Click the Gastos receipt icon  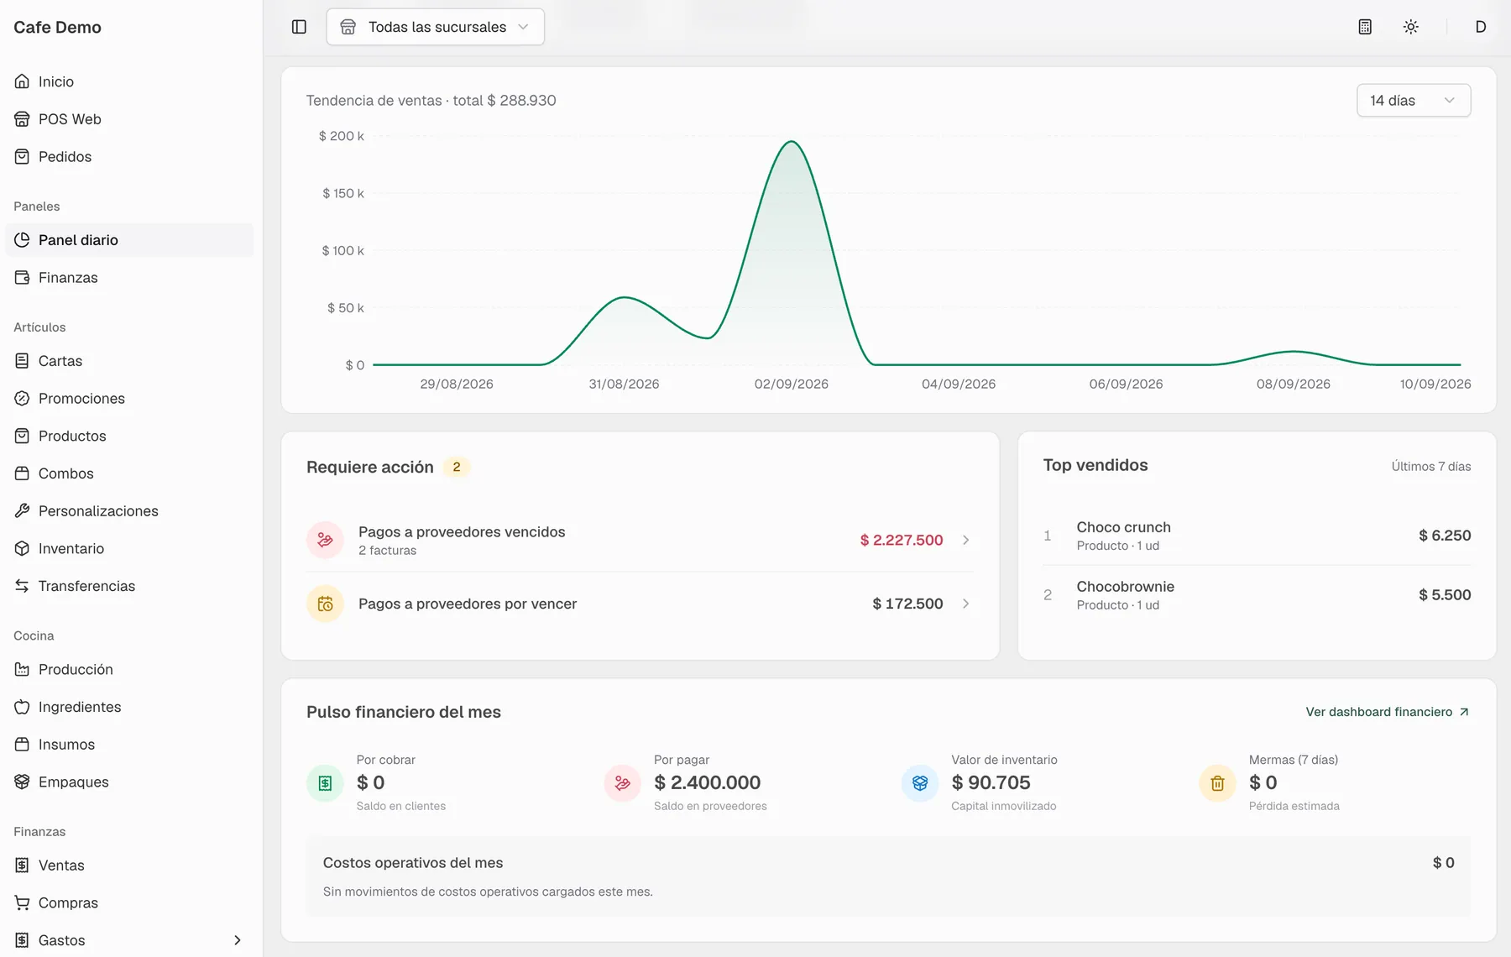22,940
